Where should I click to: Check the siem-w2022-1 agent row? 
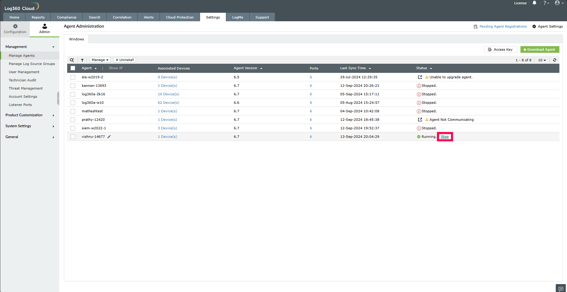(x=73, y=128)
